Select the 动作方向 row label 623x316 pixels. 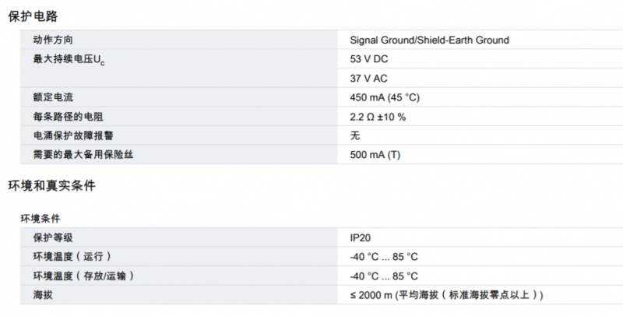[x=53, y=40]
